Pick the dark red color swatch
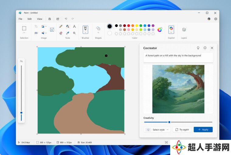 (125, 25)
